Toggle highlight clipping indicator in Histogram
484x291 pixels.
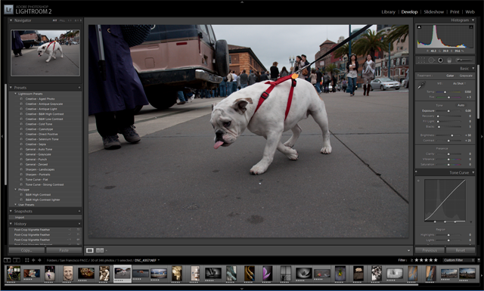(471, 27)
